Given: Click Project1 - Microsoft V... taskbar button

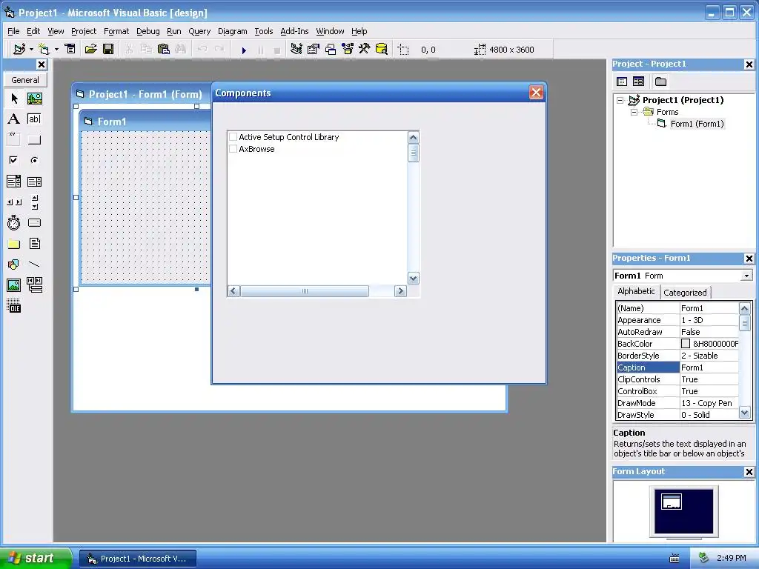Looking at the screenshot, I should (x=138, y=559).
